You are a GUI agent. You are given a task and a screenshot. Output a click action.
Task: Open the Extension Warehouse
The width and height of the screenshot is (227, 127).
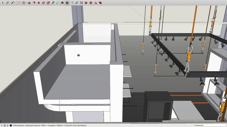pos(91,3)
